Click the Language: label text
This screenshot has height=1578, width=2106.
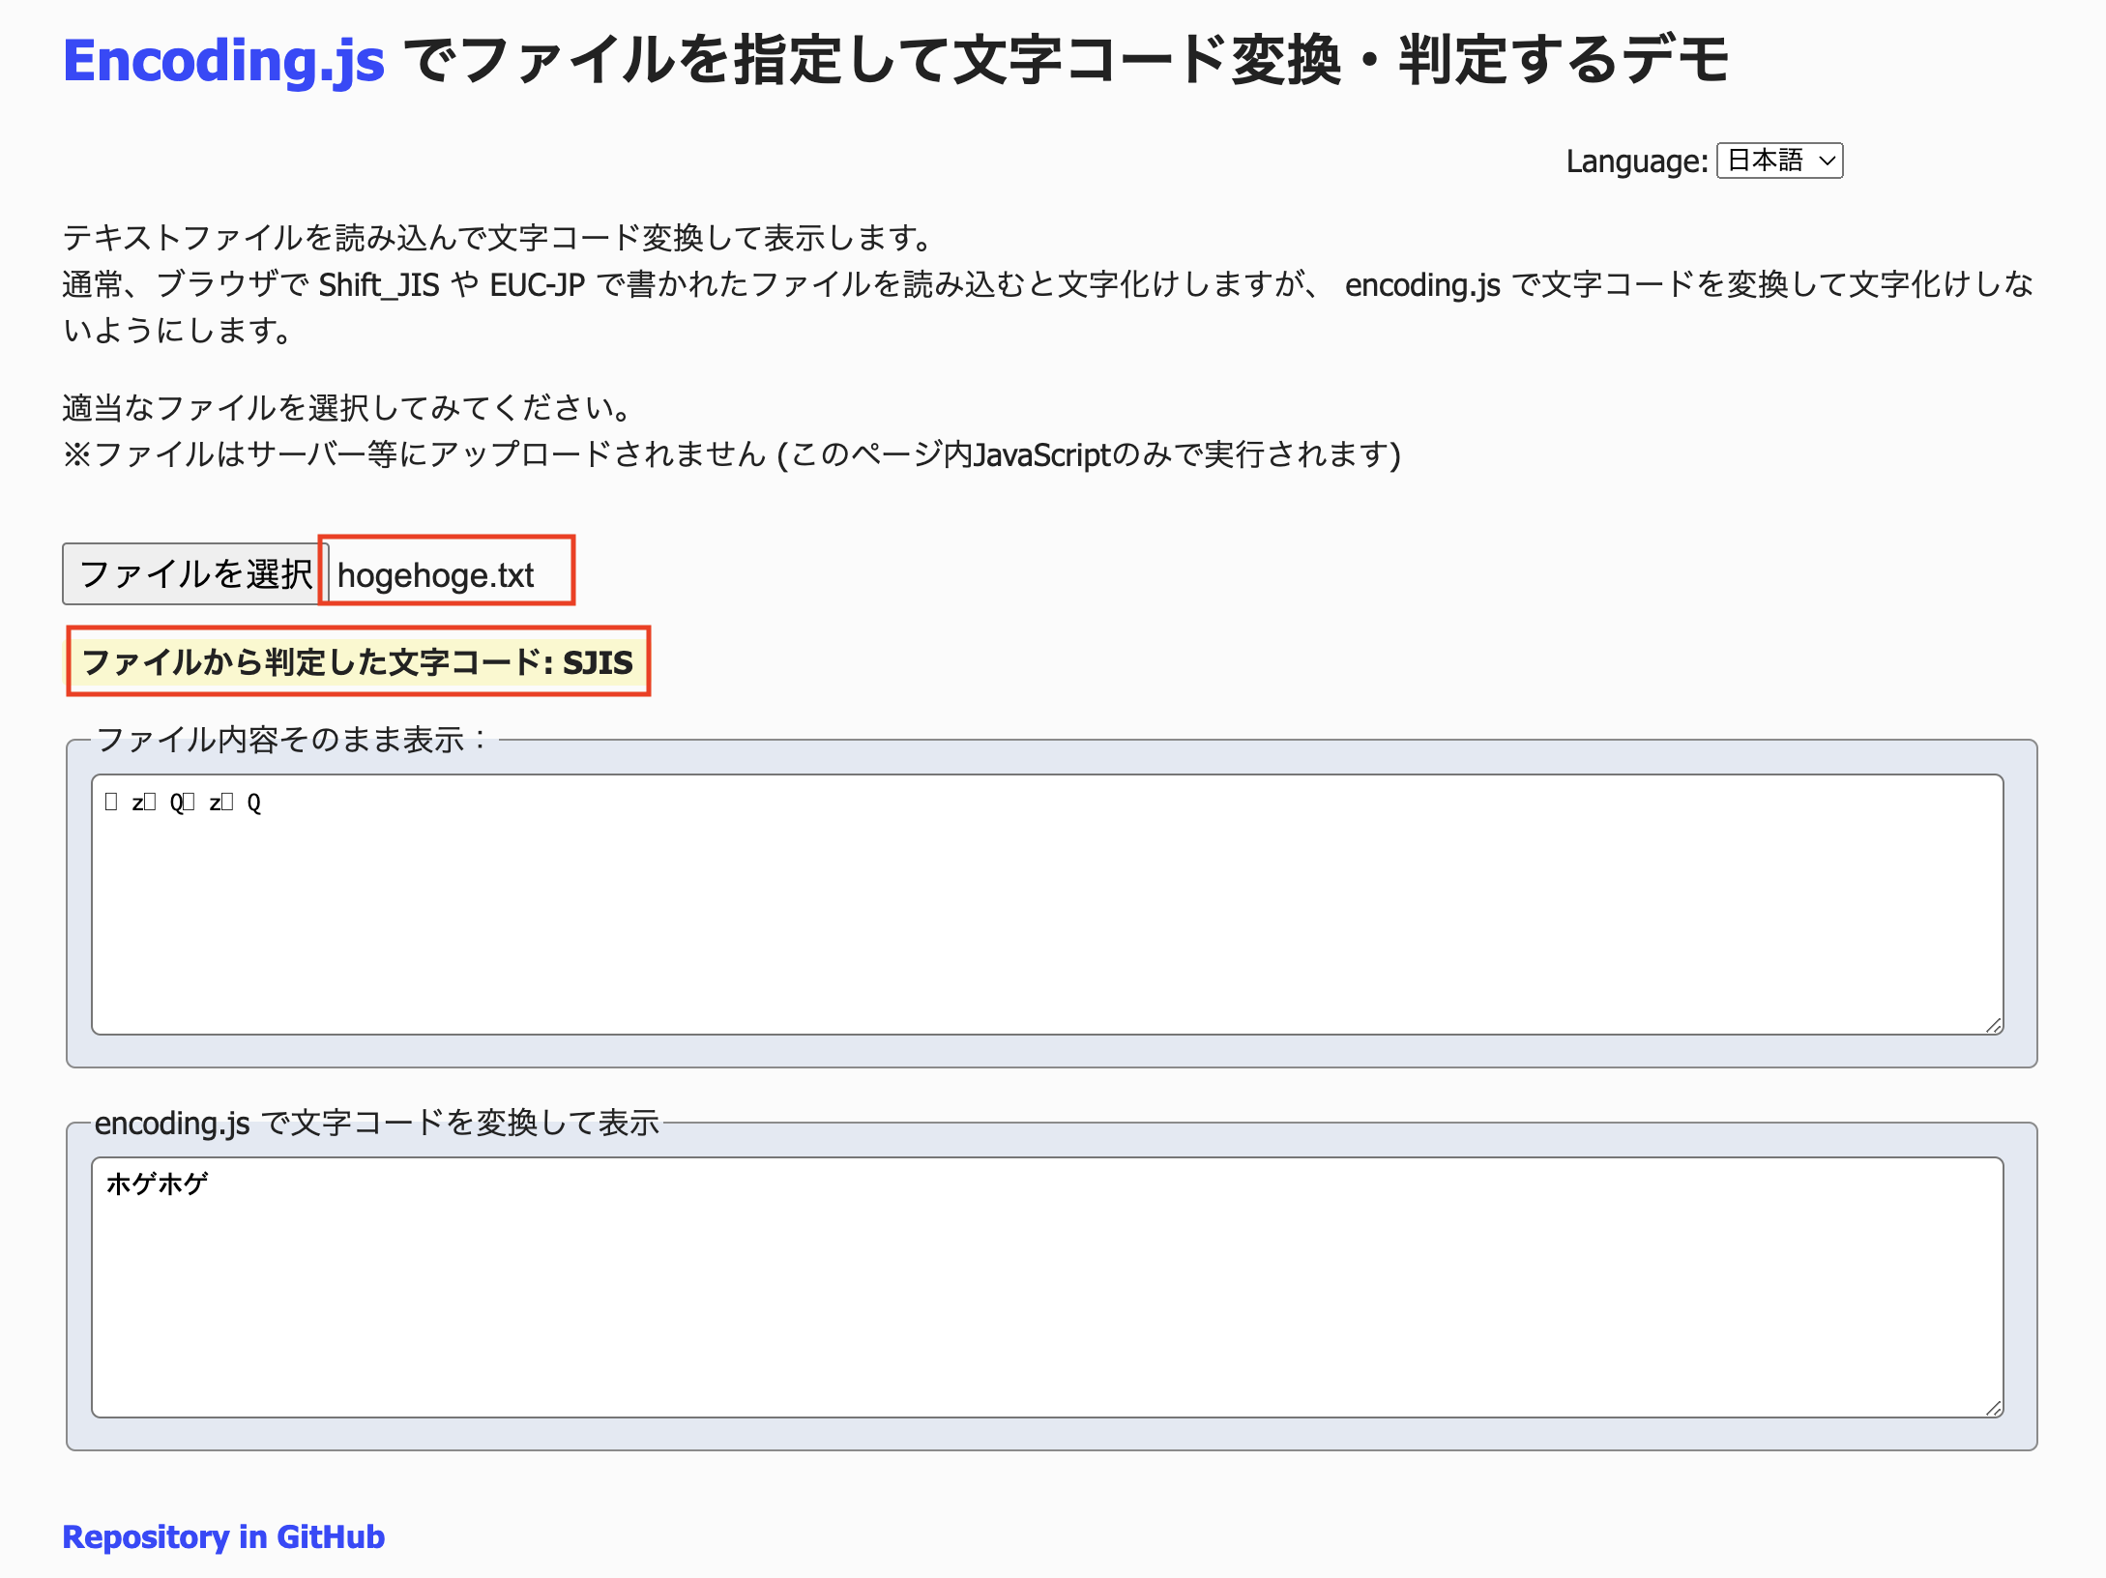click(1636, 161)
